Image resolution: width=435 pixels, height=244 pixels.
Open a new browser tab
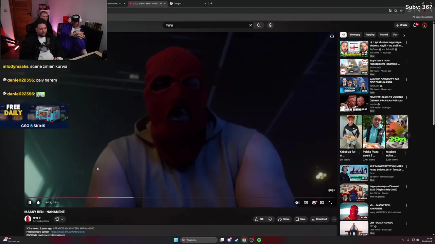point(211,3)
